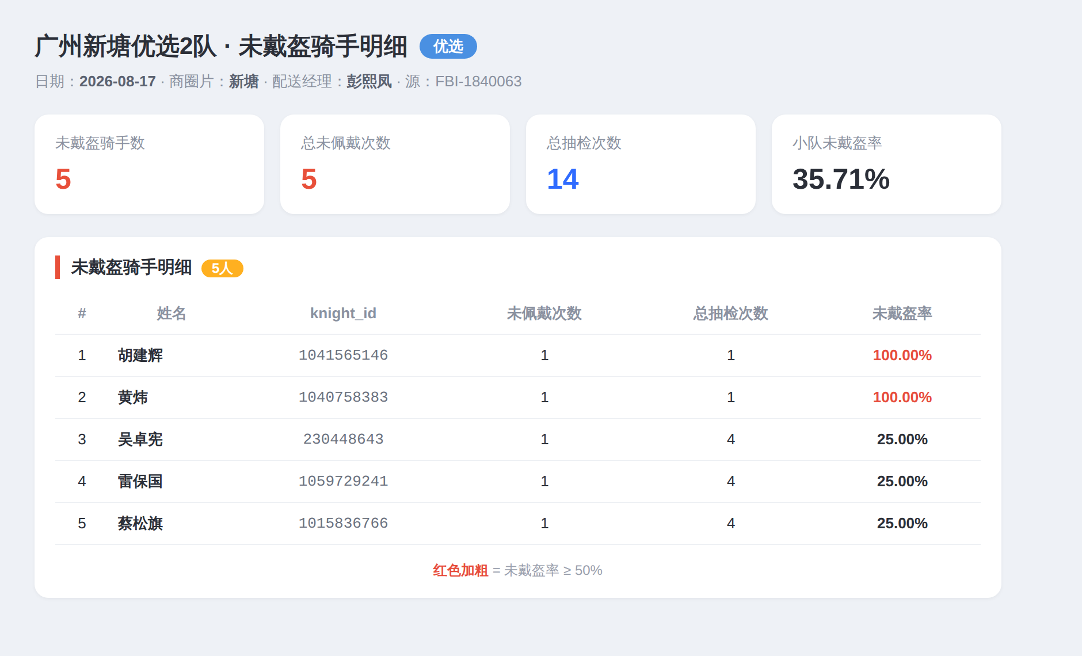Viewport: 1082px width, 656px height.
Task: Click row number 3 in table
Action: [x=82, y=440]
